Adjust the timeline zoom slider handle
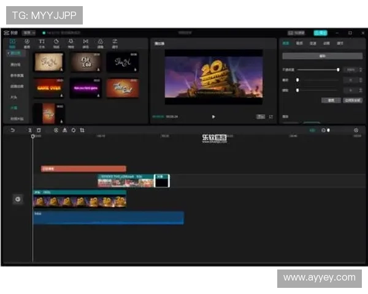 click(328, 130)
